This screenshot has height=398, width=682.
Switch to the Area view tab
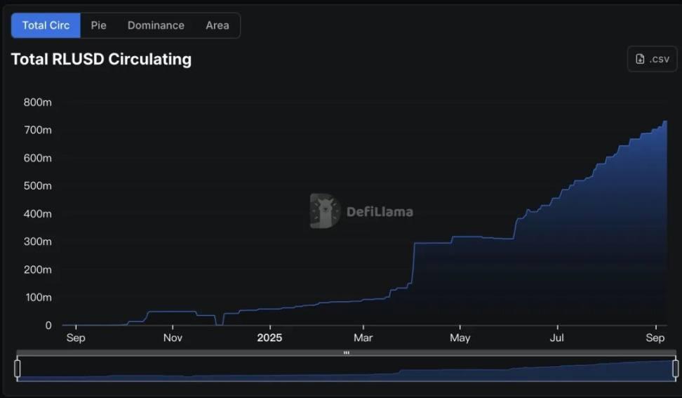coord(217,25)
